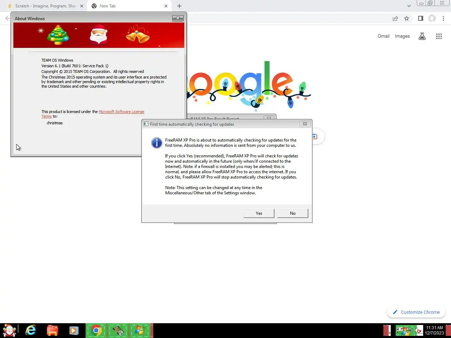The height and width of the screenshot is (338, 451).
Task: Launch Internet Explorer from the taskbar
Action: (x=31, y=331)
